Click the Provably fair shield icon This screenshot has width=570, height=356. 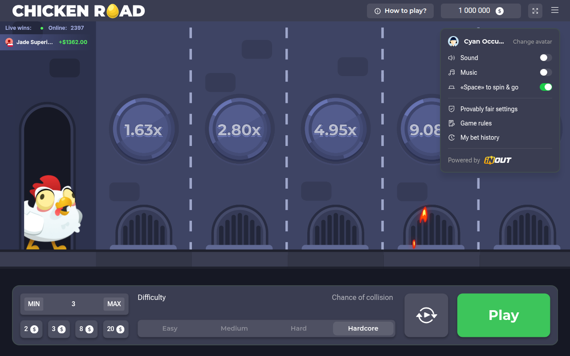click(452, 109)
